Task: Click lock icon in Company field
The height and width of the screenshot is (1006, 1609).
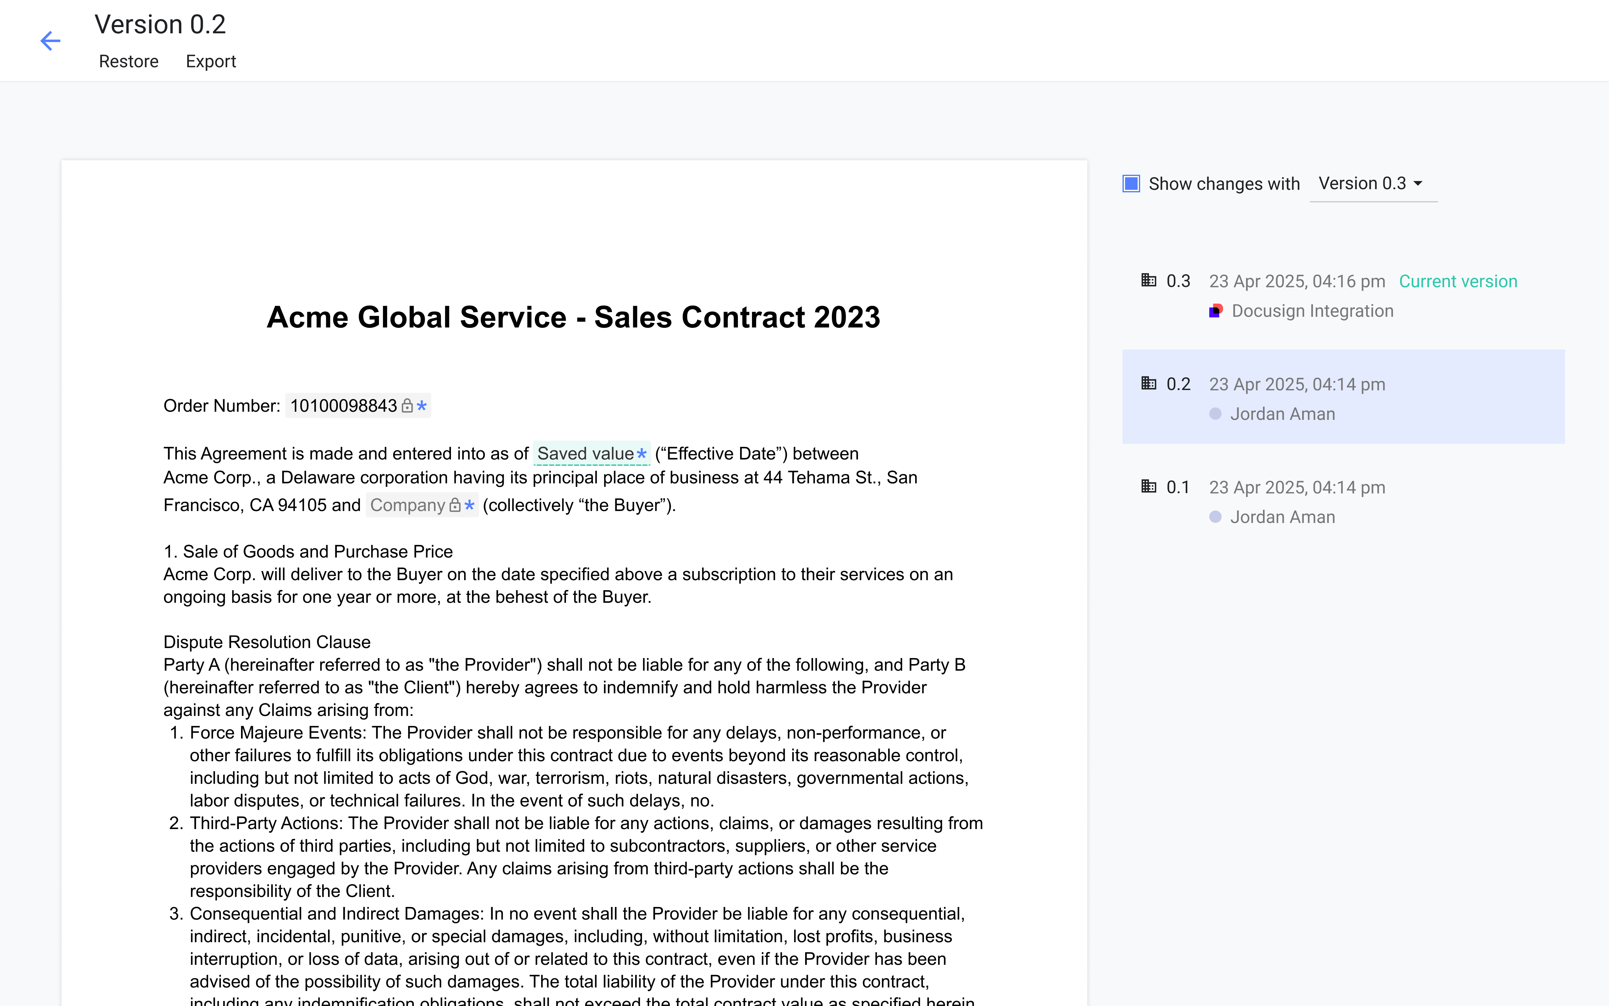Action: (x=455, y=506)
